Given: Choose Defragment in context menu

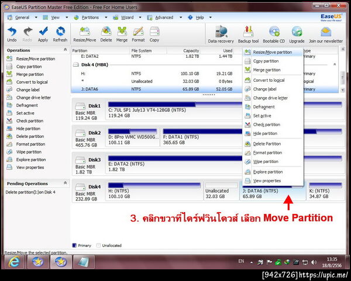Looking at the screenshot, I should pos(273,107).
